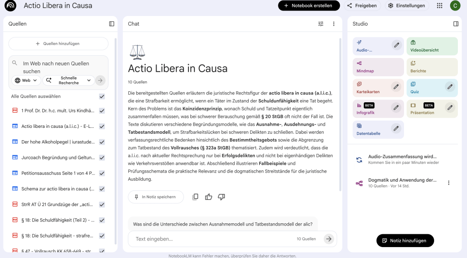Image resolution: width=467 pixels, height=258 pixels.
Task: Uncheck the Petitionsausschuss source checkbox
Action: click(x=102, y=173)
